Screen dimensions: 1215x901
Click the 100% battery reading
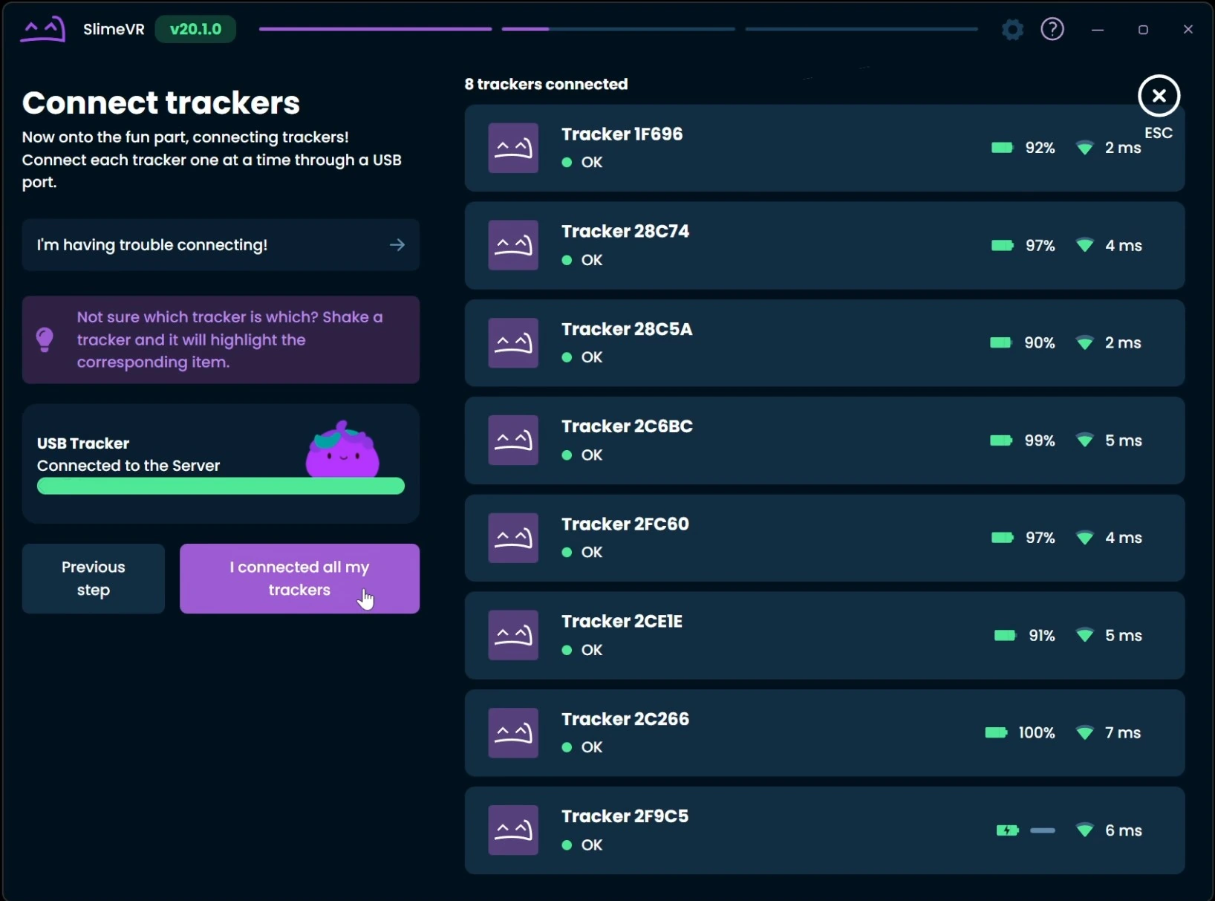click(x=1037, y=733)
